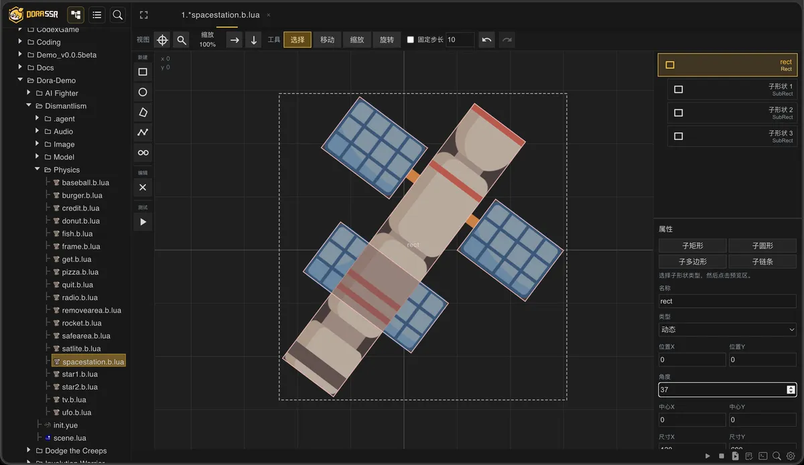Click the bottom bar search icon
Viewport: 804px width, 465px height.
pos(777,456)
